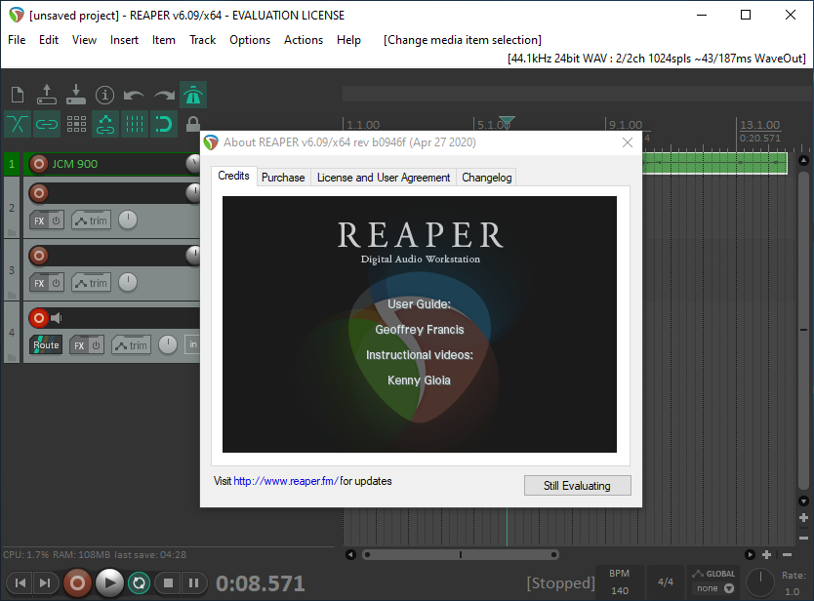Arm record button on track 2

(x=38, y=193)
